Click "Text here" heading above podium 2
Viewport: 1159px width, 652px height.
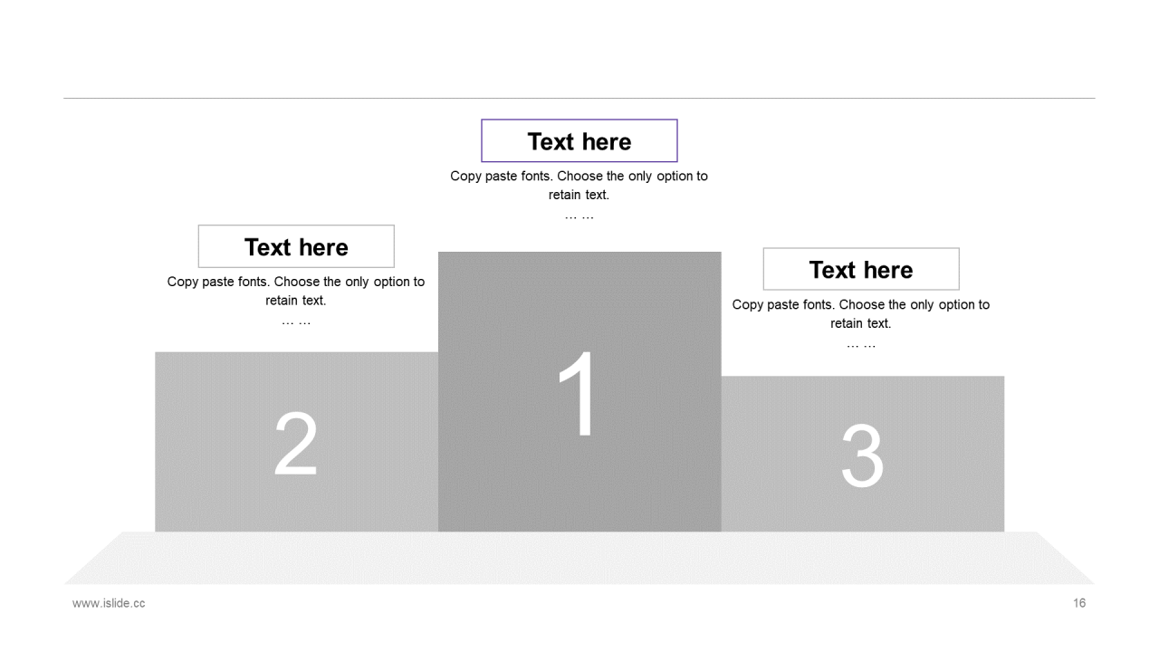296,247
